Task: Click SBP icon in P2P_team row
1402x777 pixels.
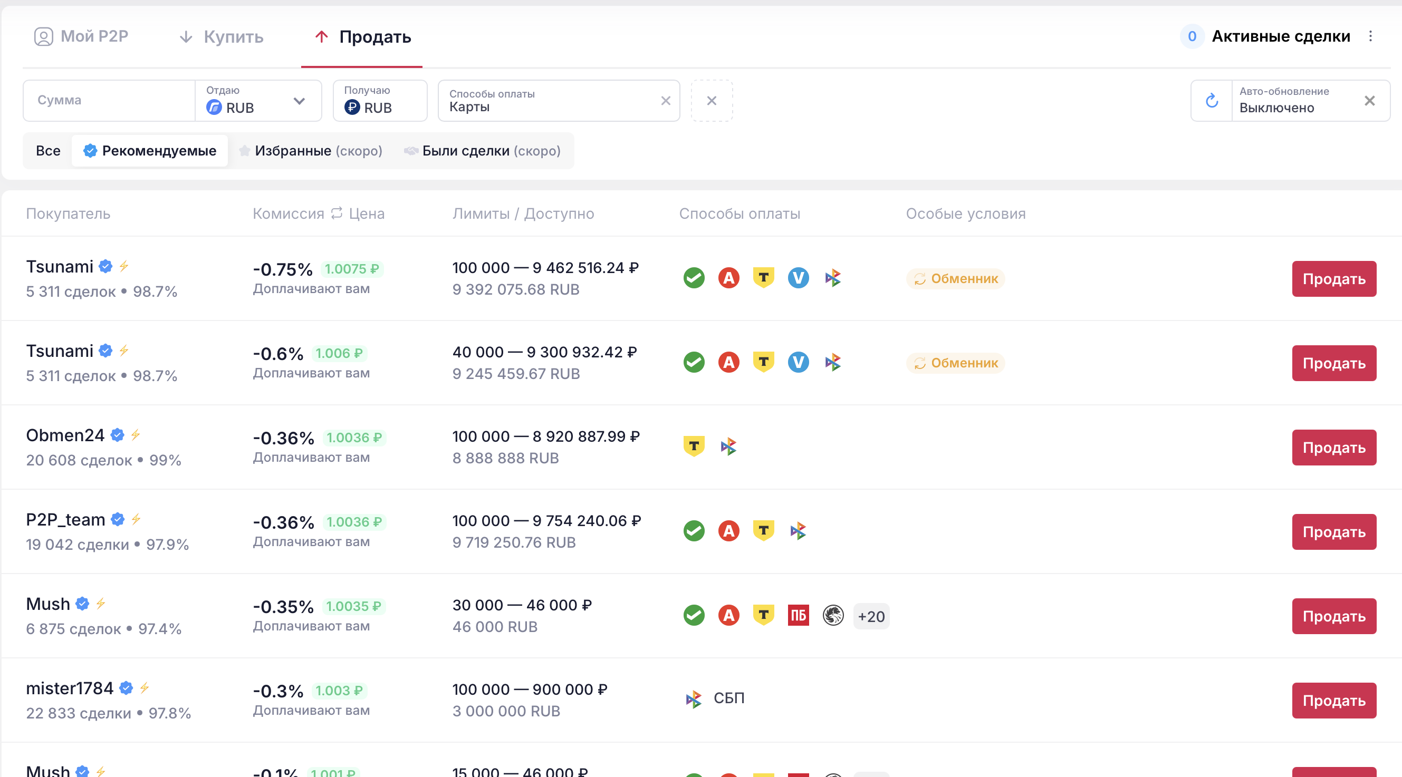Action: click(x=799, y=531)
